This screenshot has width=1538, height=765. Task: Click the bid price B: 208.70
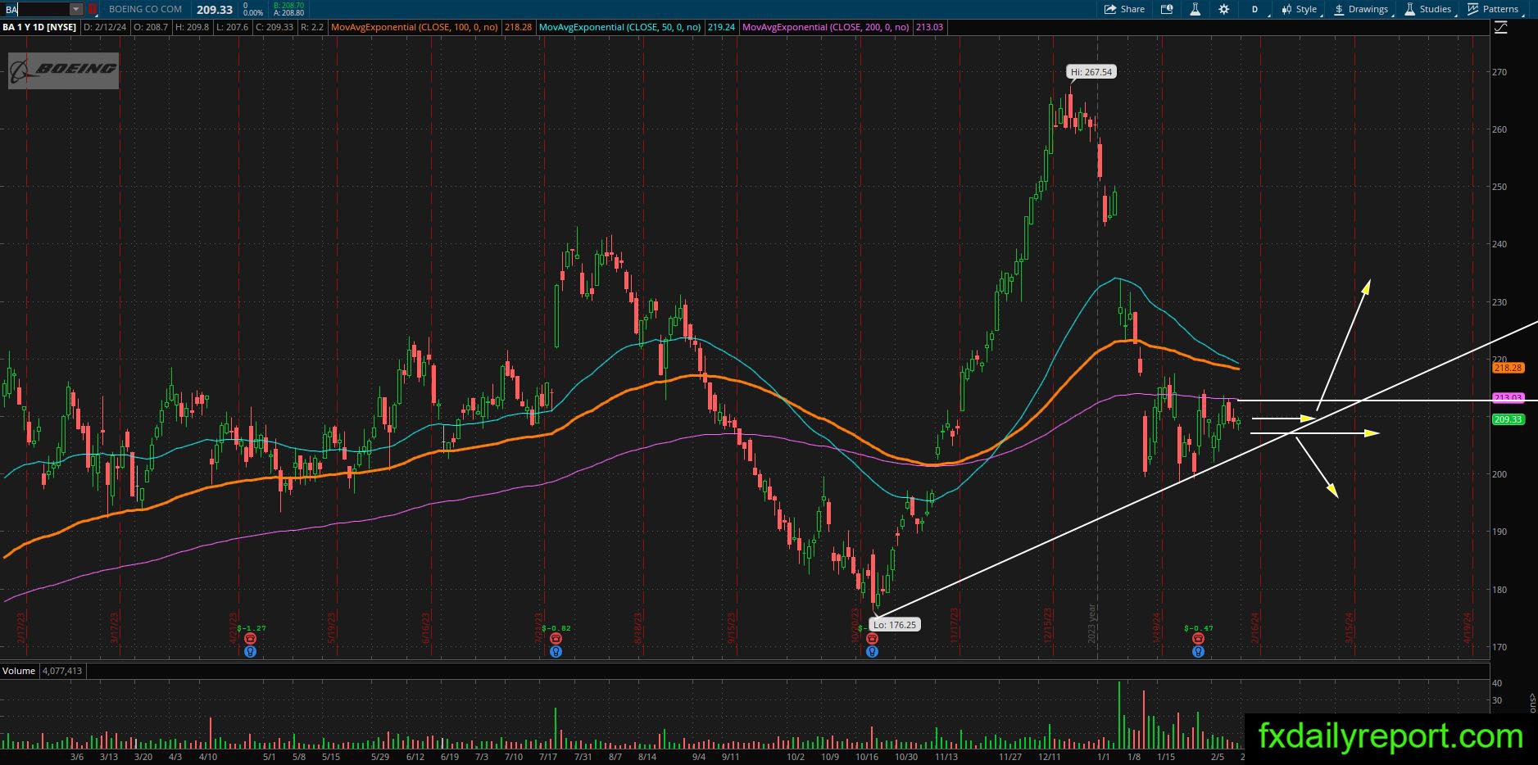(288, 5)
